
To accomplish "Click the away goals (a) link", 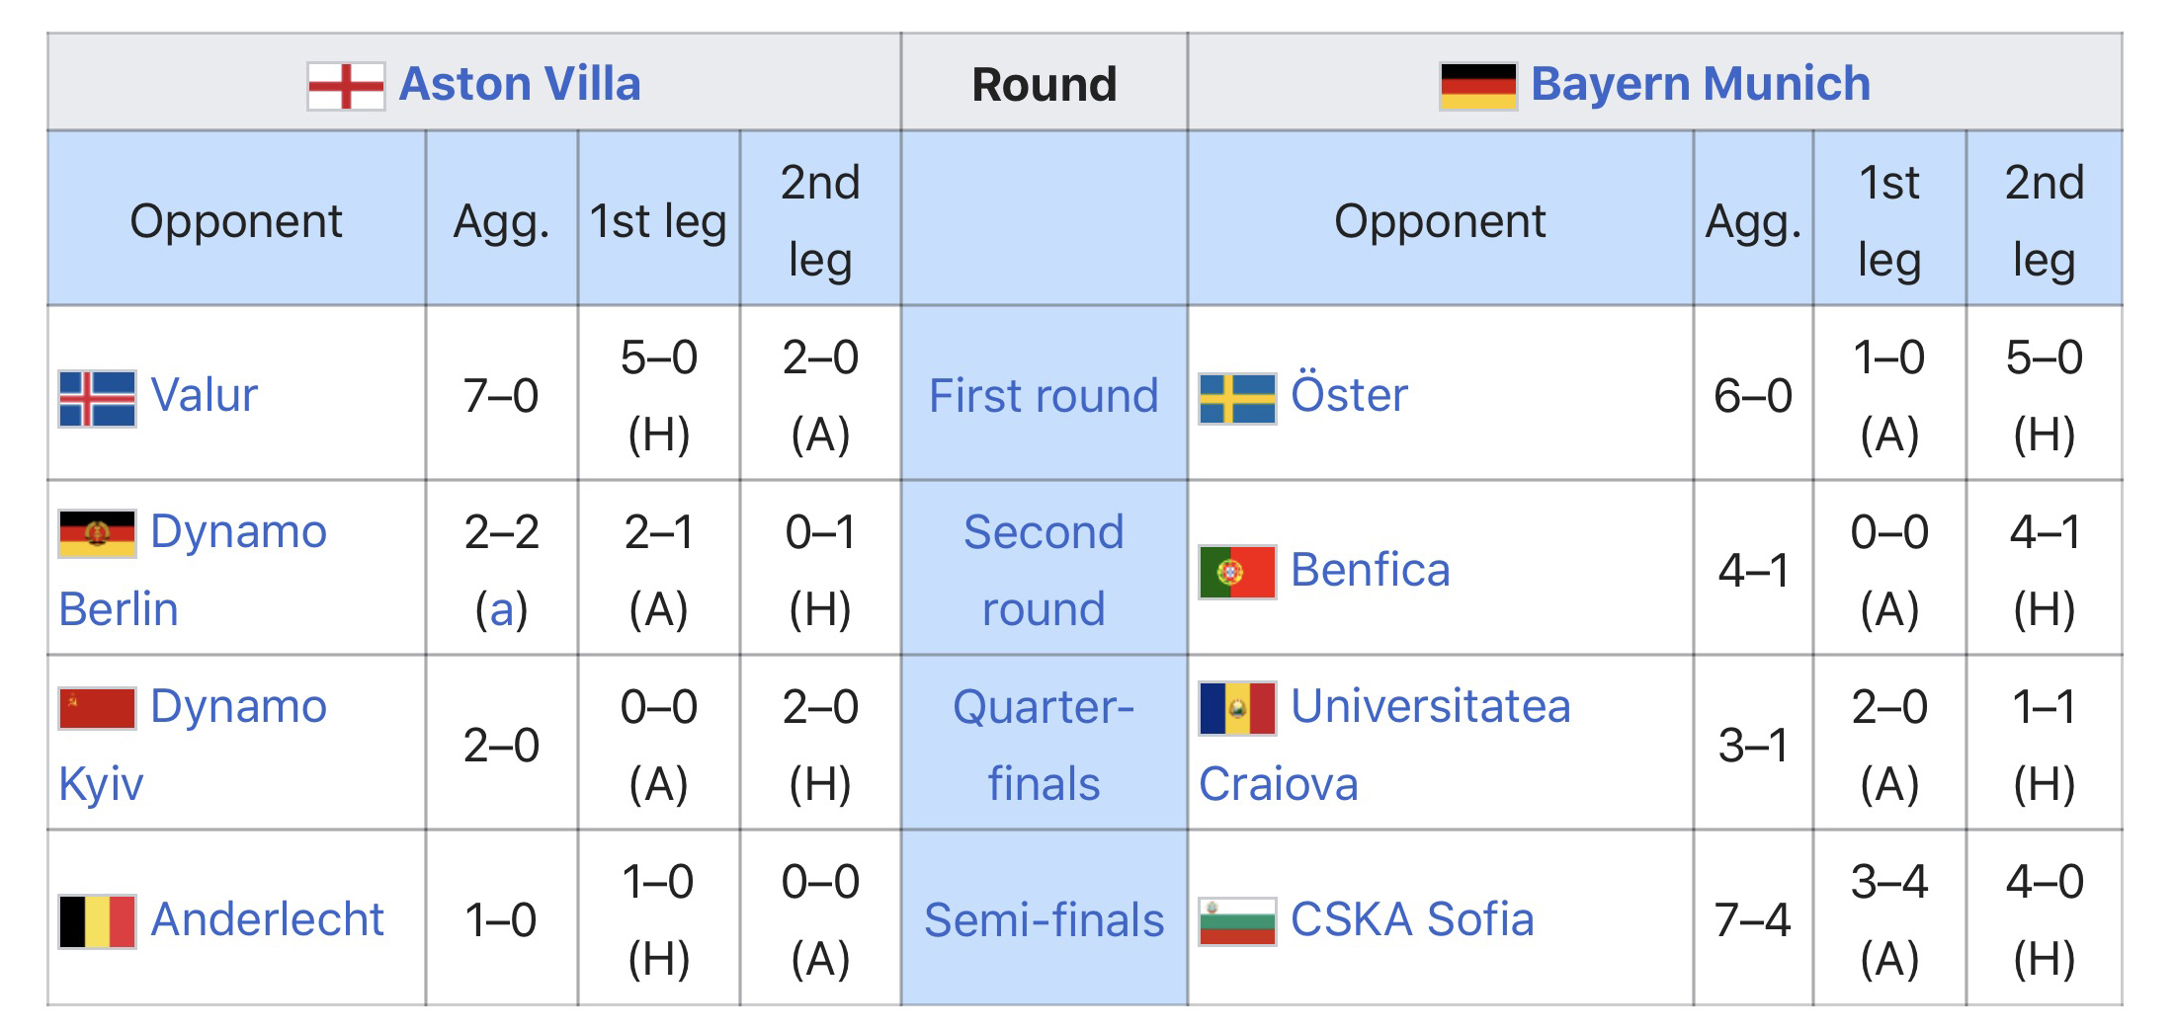I will [502, 609].
